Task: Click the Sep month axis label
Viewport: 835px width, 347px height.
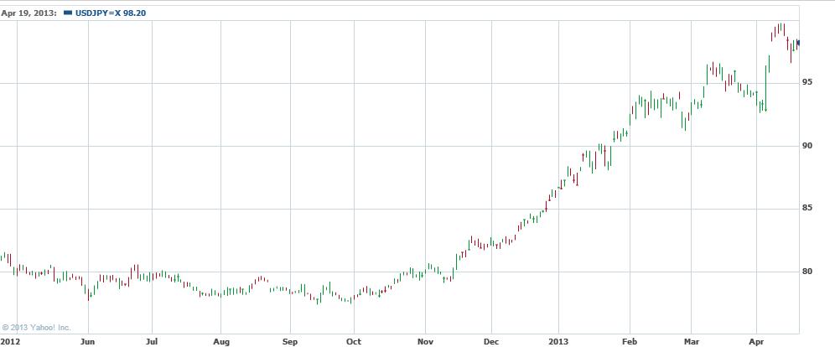Action: pos(290,341)
